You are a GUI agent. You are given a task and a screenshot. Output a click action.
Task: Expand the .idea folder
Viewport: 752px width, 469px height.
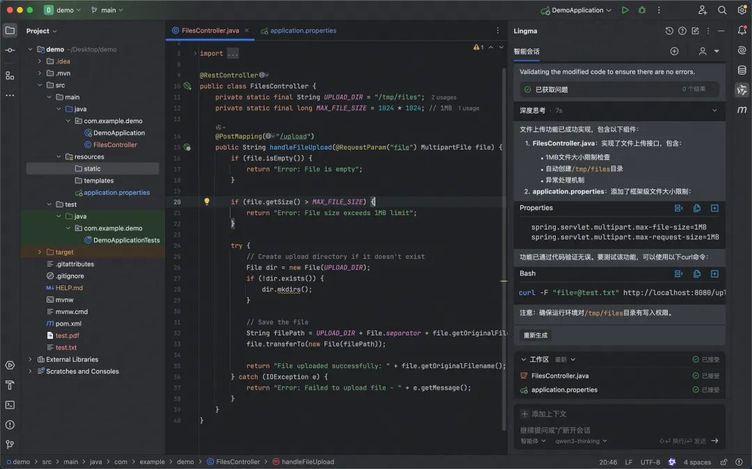[40, 61]
